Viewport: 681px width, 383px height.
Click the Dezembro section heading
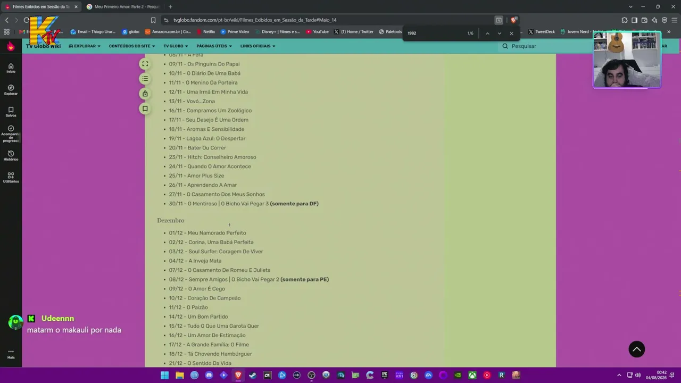[170, 220]
